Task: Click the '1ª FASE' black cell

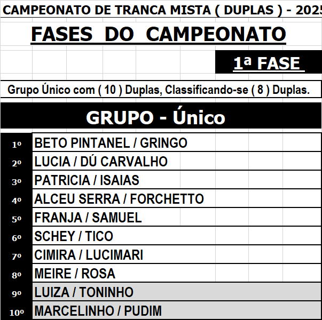Action: click(x=268, y=63)
